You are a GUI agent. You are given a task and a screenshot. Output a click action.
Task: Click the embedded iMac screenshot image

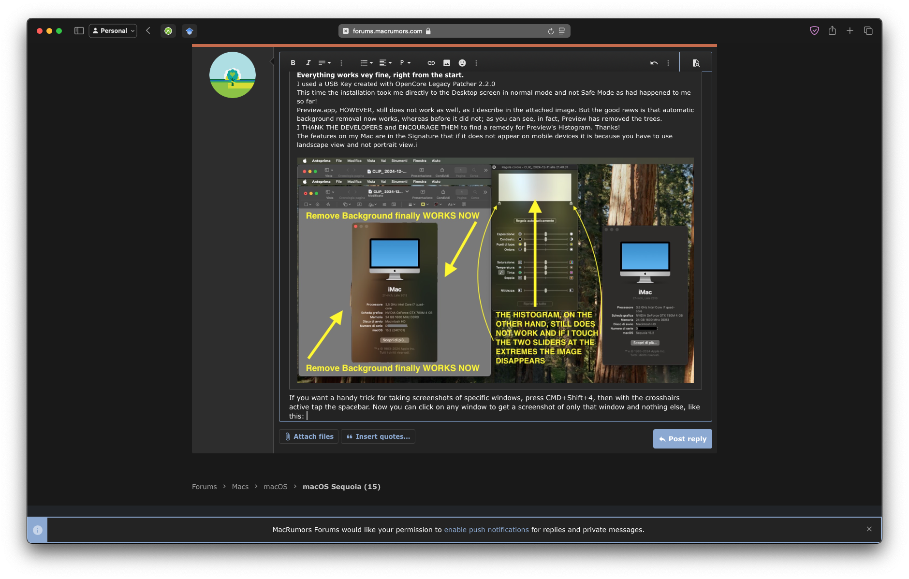[496, 270]
